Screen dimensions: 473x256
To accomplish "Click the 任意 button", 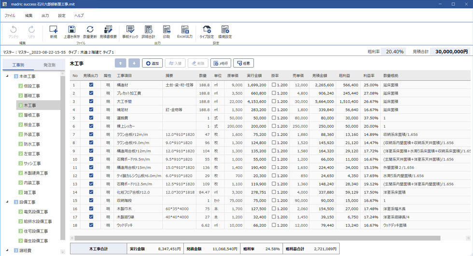I will [243, 63].
